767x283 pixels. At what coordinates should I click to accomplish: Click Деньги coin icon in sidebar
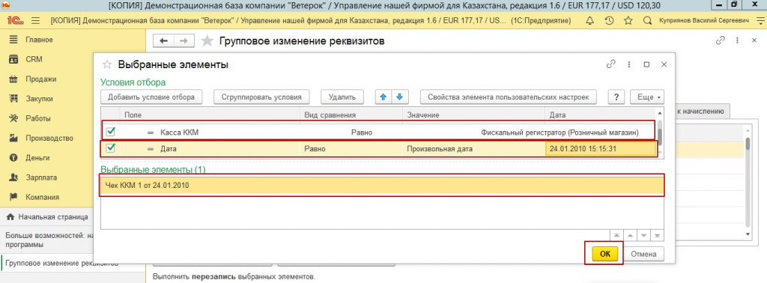pos(14,158)
